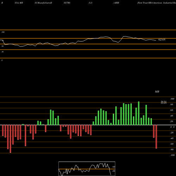
Task: Click the 40 label on the MR axis
Action: tap(172, 116)
